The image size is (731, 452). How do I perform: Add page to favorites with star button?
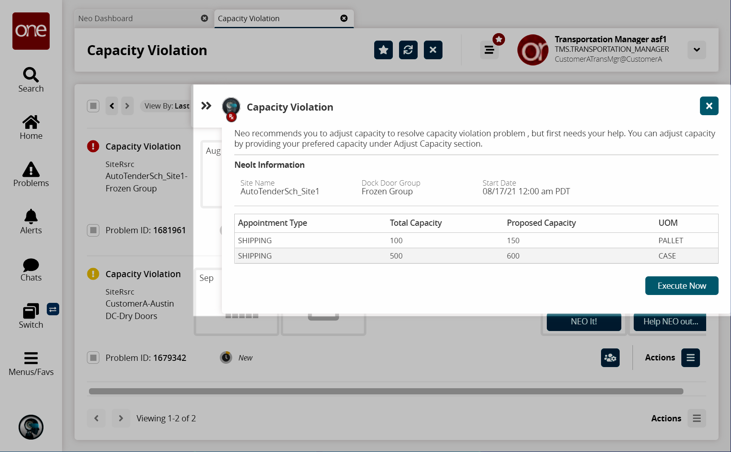(383, 50)
